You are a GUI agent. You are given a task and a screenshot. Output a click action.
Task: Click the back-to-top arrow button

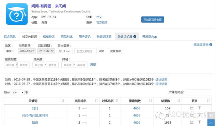point(211,123)
